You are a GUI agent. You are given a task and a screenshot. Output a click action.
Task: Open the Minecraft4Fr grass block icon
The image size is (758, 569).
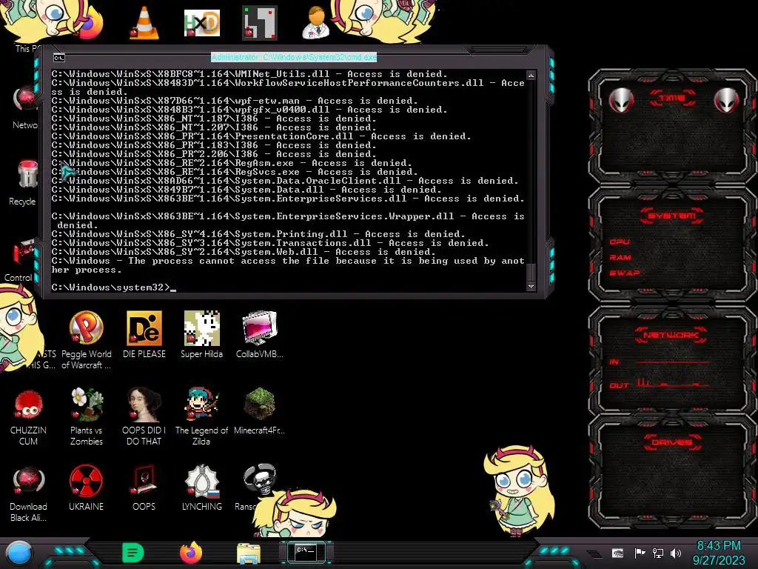pos(260,411)
